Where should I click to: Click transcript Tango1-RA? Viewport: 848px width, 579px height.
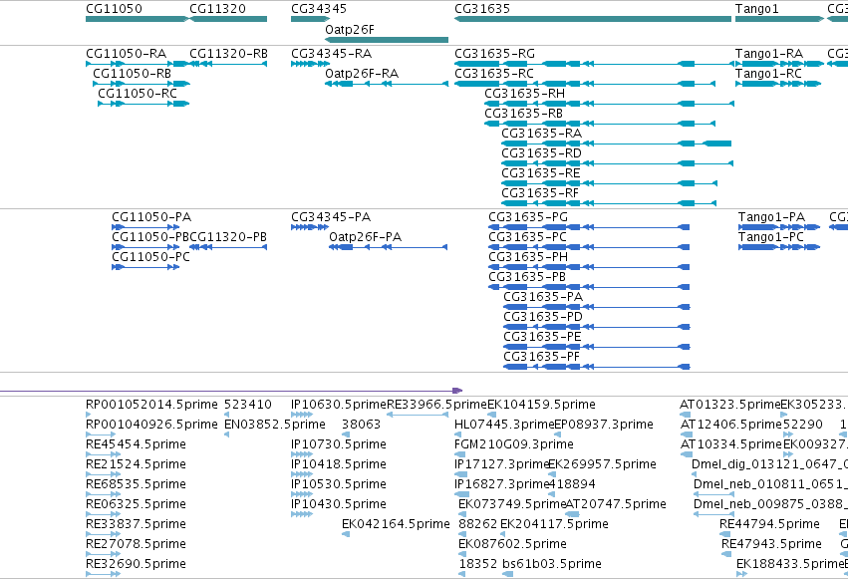(779, 64)
